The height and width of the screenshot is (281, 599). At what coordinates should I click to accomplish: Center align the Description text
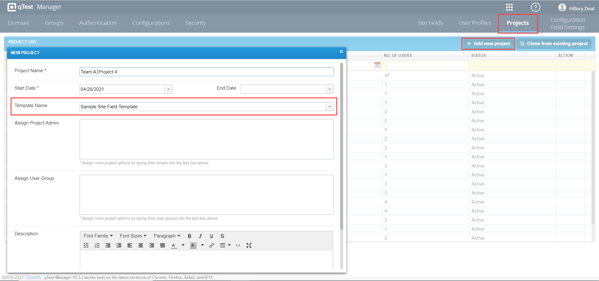[141, 246]
